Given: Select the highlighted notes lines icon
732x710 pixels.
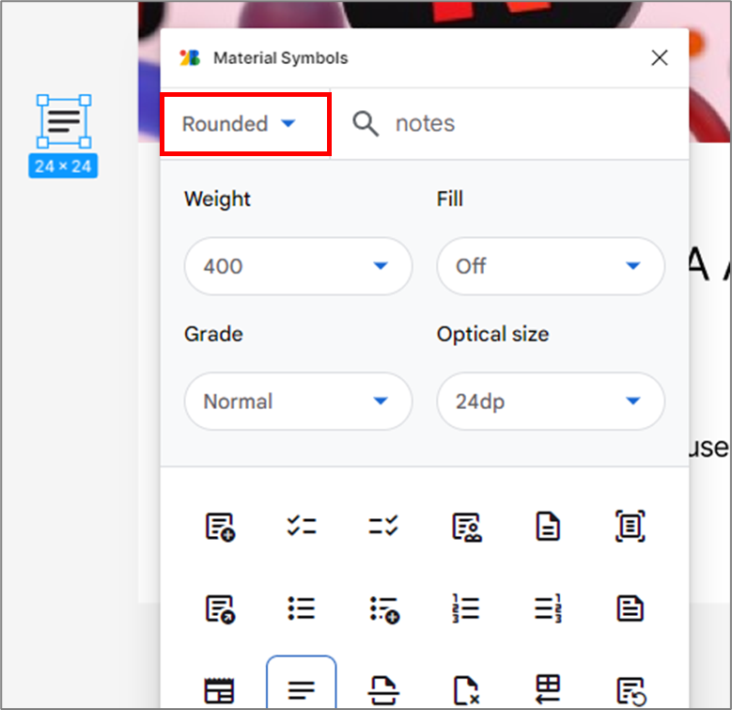Looking at the screenshot, I should tap(301, 682).
